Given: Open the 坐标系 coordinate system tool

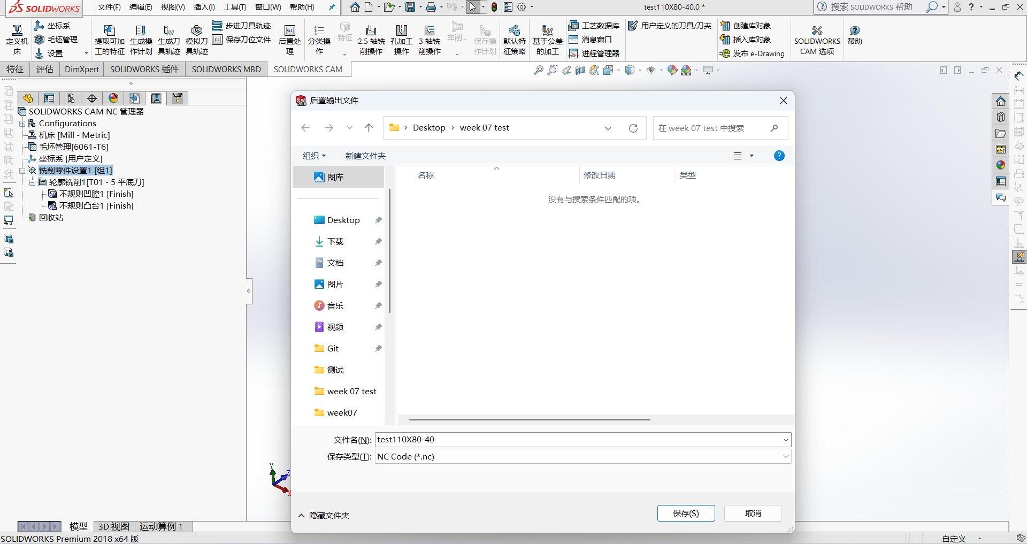Looking at the screenshot, I should pos(52,26).
